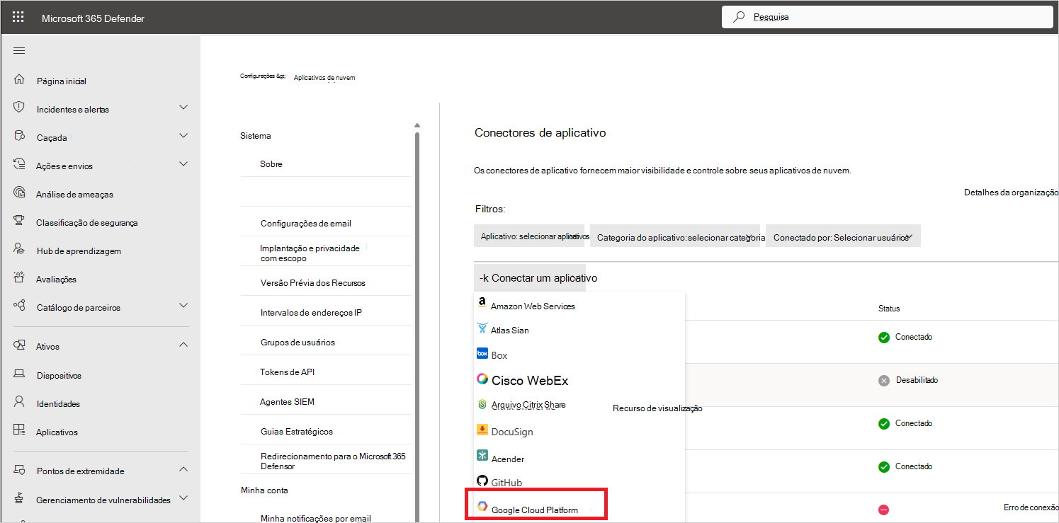This screenshot has width=1059, height=523.
Task: Click the Desabilitado status text
Action: (917, 380)
